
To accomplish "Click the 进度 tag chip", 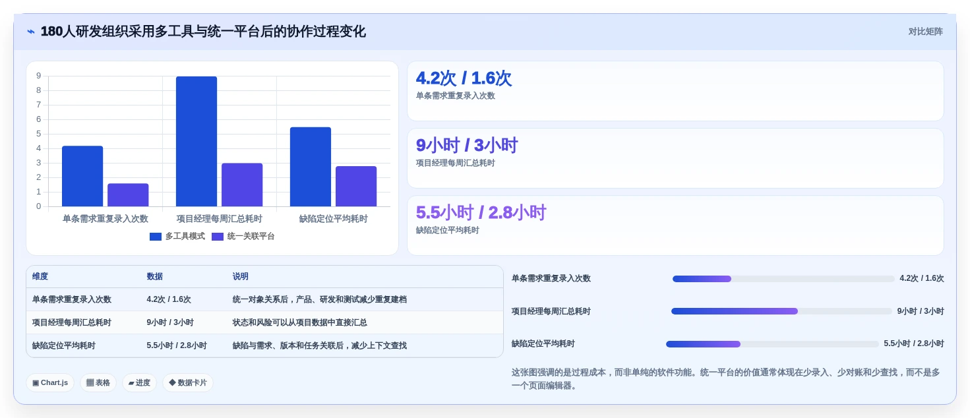I will click(139, 382).
